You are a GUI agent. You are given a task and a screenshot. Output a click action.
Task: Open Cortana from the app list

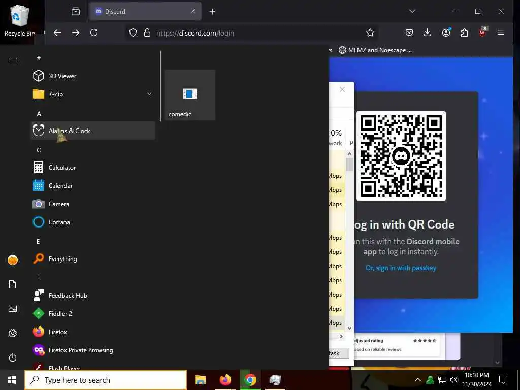point(92,222)
